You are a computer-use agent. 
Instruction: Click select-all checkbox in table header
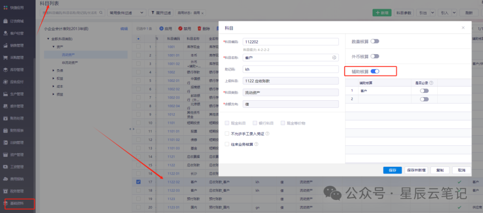[138, 39]
